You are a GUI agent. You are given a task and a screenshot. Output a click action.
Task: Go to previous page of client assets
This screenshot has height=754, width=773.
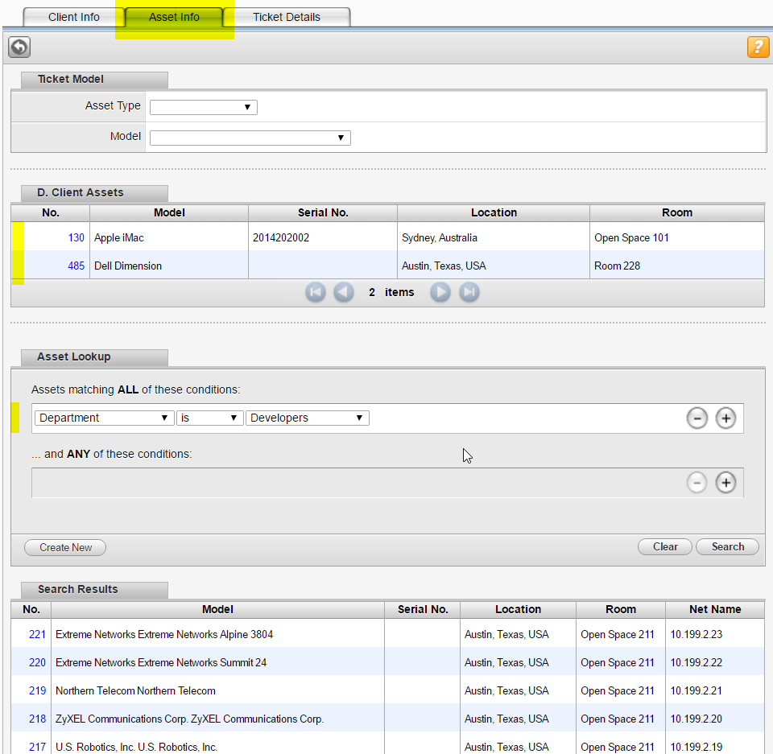344,292
